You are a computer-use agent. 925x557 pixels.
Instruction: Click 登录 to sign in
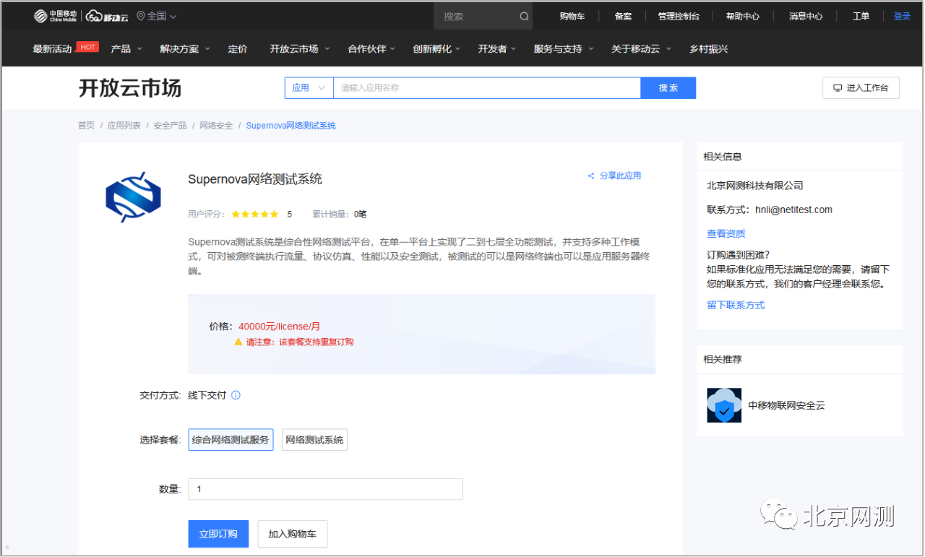click(x=902, y=17)
